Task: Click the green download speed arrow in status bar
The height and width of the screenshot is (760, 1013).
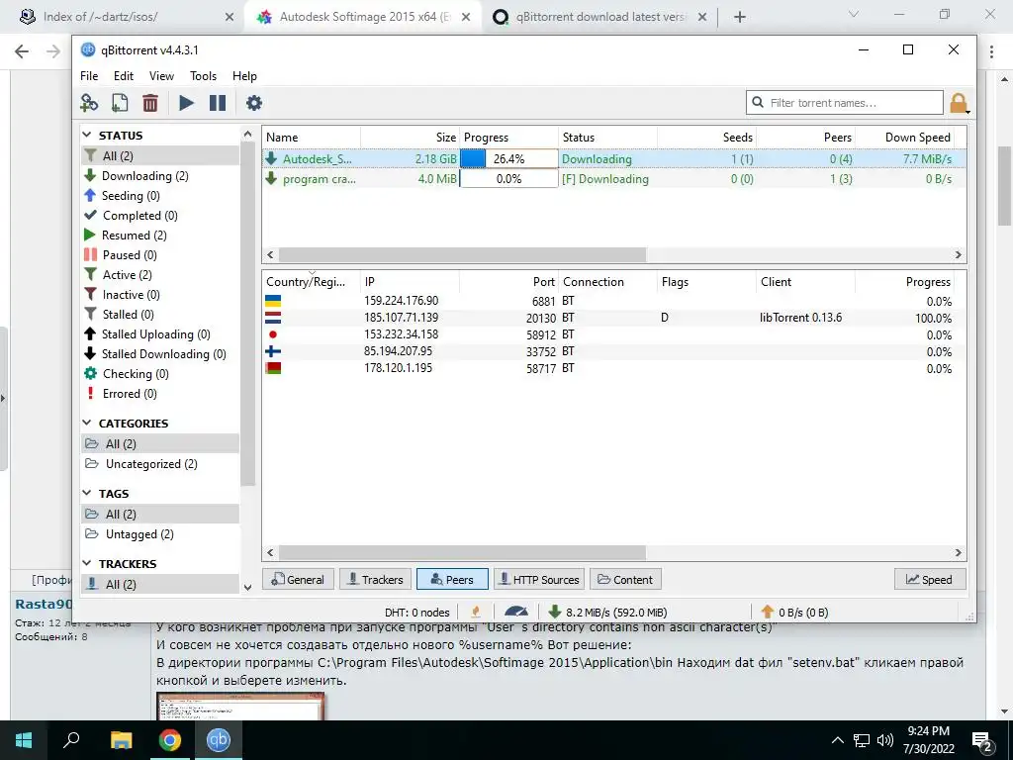Action: coord(554,612)
